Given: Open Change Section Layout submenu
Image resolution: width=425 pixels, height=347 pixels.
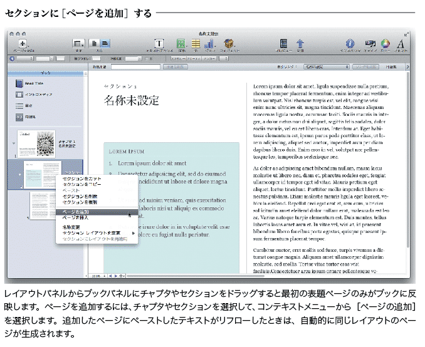Looking at the screenshot, I should (97, 233).
